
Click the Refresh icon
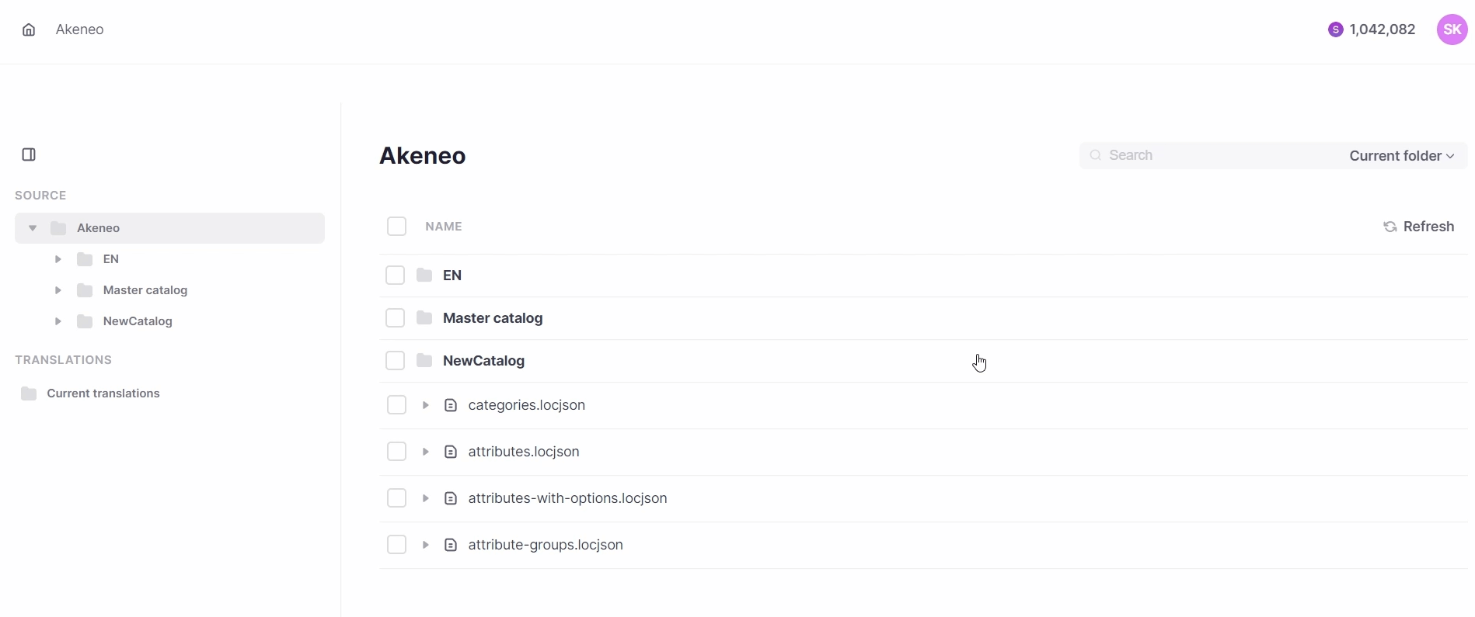(x=1390, y=227)
